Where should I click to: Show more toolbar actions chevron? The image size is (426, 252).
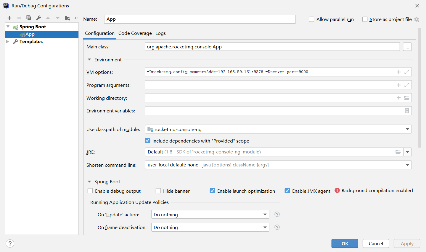pos(76,18)
